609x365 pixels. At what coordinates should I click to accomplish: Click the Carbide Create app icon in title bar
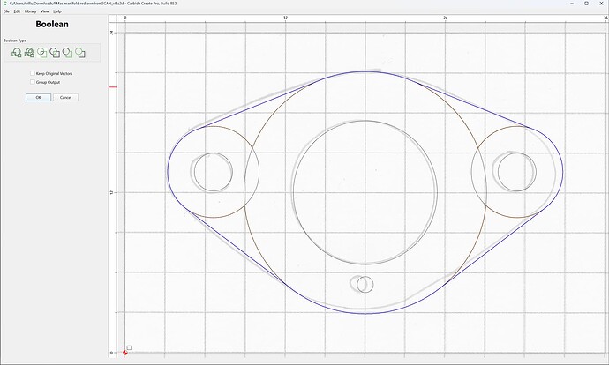pyautogui.click(x=5, y=4)
